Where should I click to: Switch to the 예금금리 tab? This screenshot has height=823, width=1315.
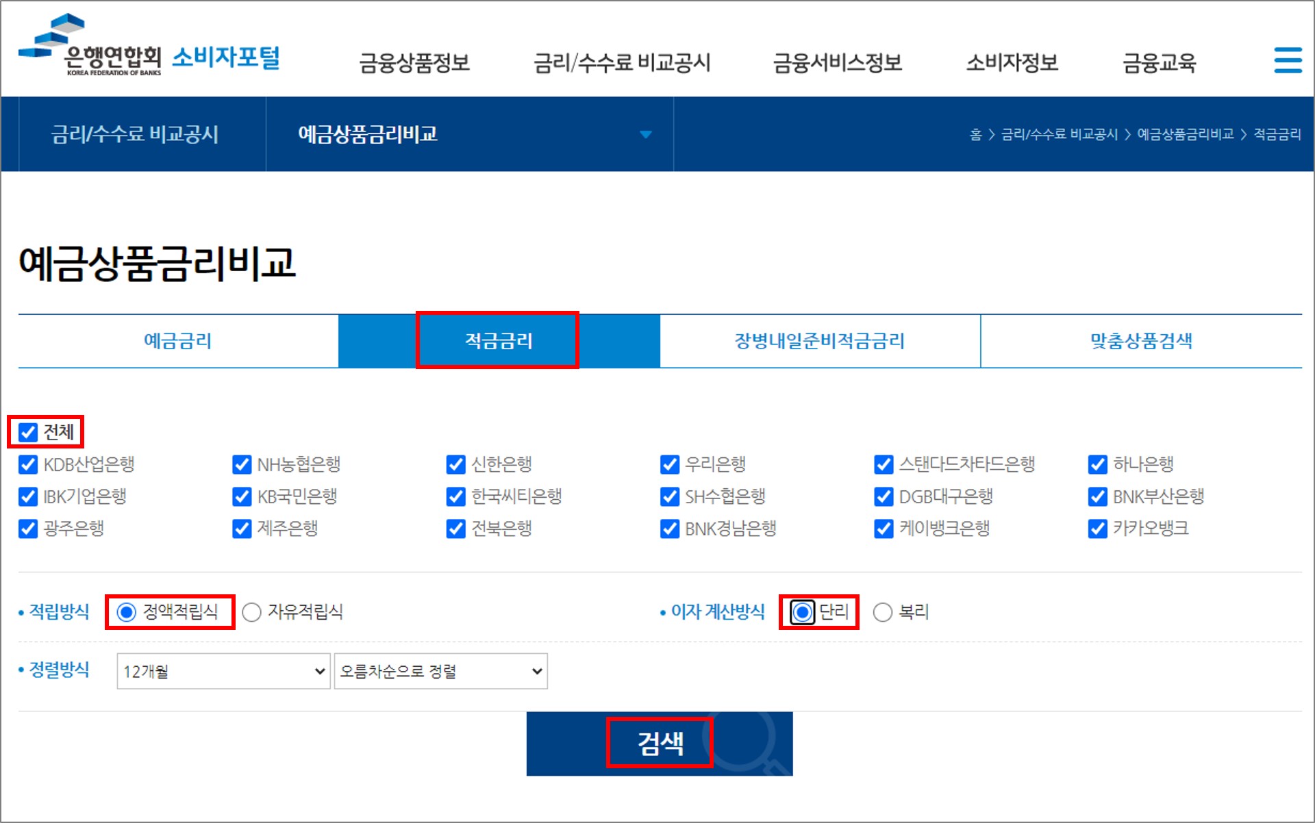coord(178,341)
